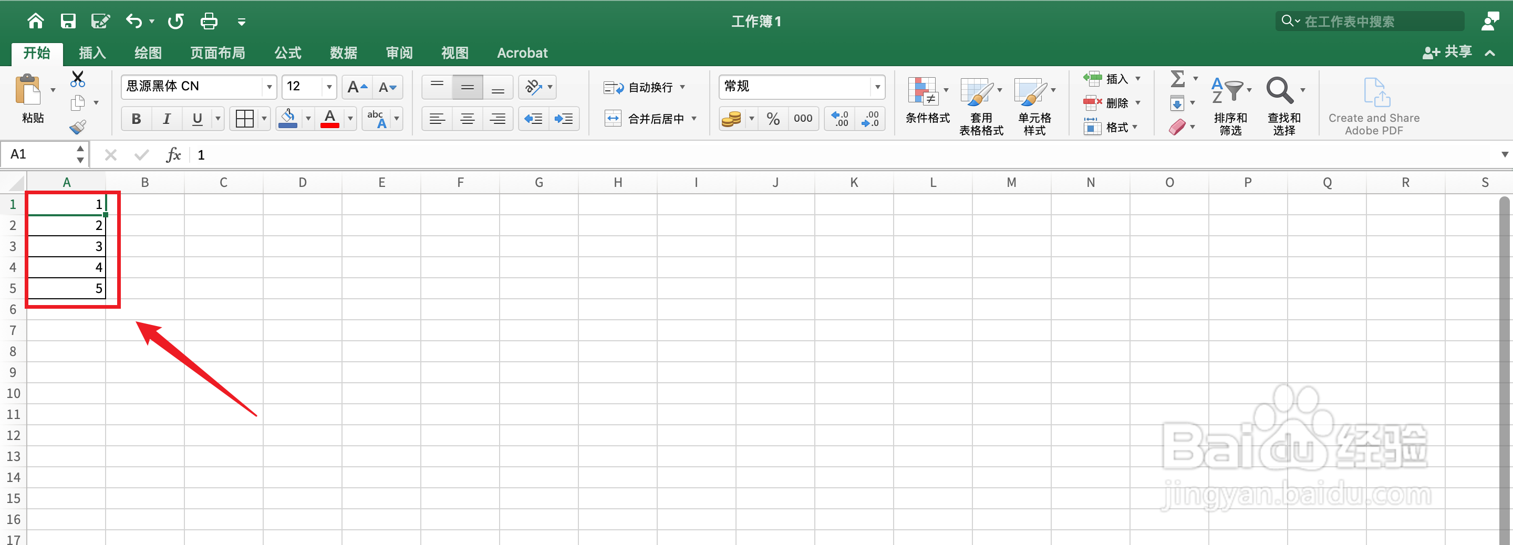Toggle bottom vertical alignment

click(498, 88)
